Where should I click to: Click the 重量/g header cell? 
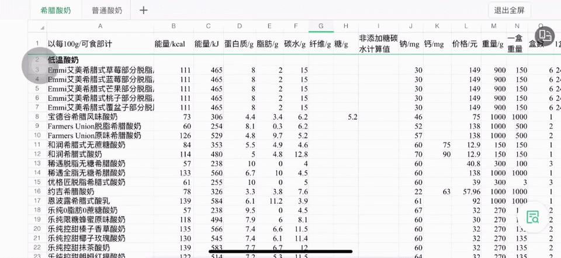pos(494,44)
